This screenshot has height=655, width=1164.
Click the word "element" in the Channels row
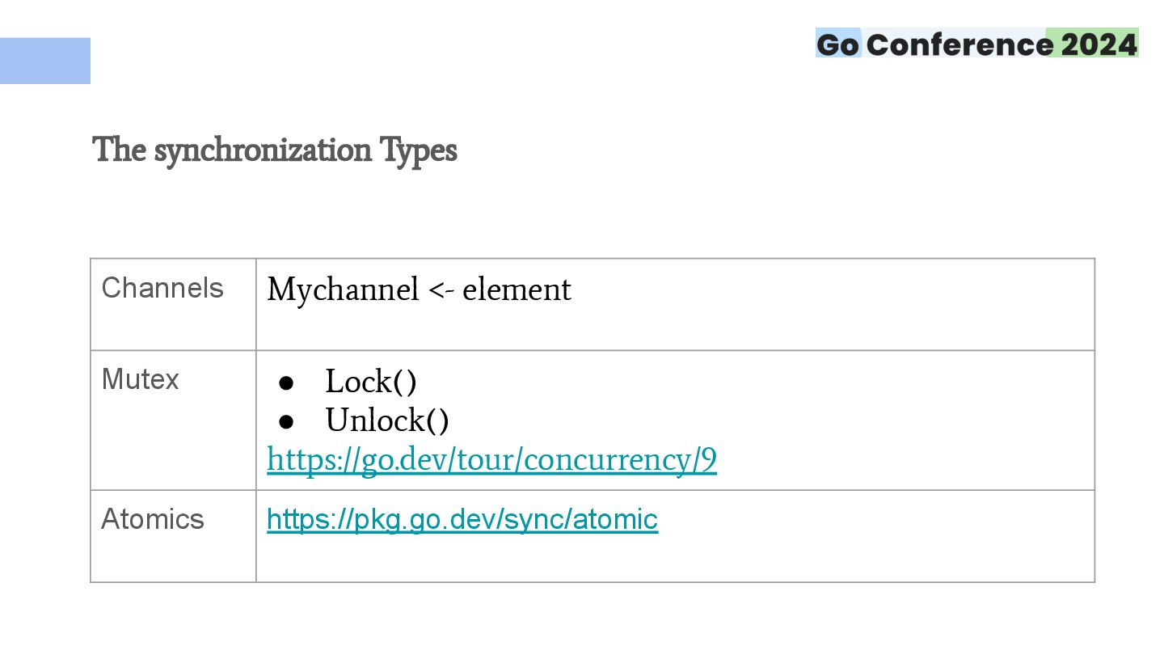coord(517,289)
